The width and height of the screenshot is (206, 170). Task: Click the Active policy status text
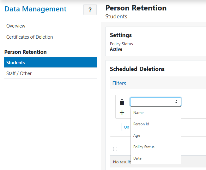click(116, 49)
